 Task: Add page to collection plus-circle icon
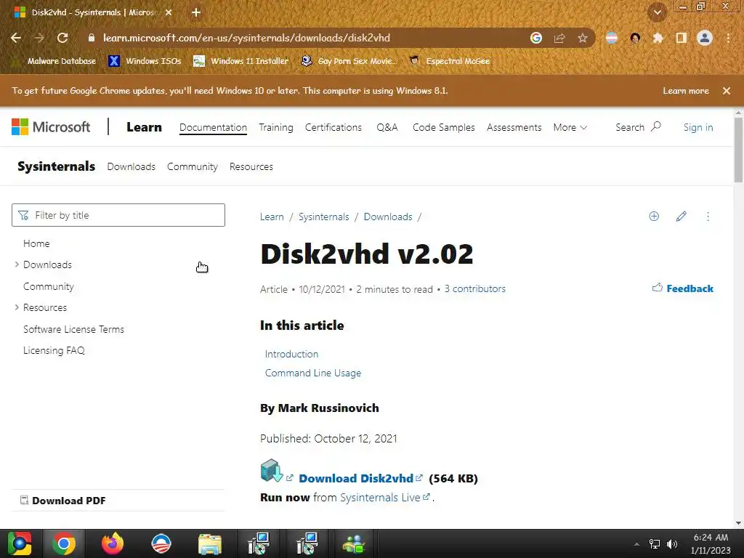click(x=654, y=217)
